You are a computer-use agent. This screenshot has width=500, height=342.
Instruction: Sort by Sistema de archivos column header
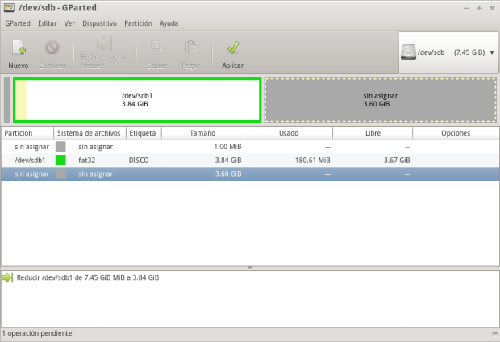pos(89,132)
